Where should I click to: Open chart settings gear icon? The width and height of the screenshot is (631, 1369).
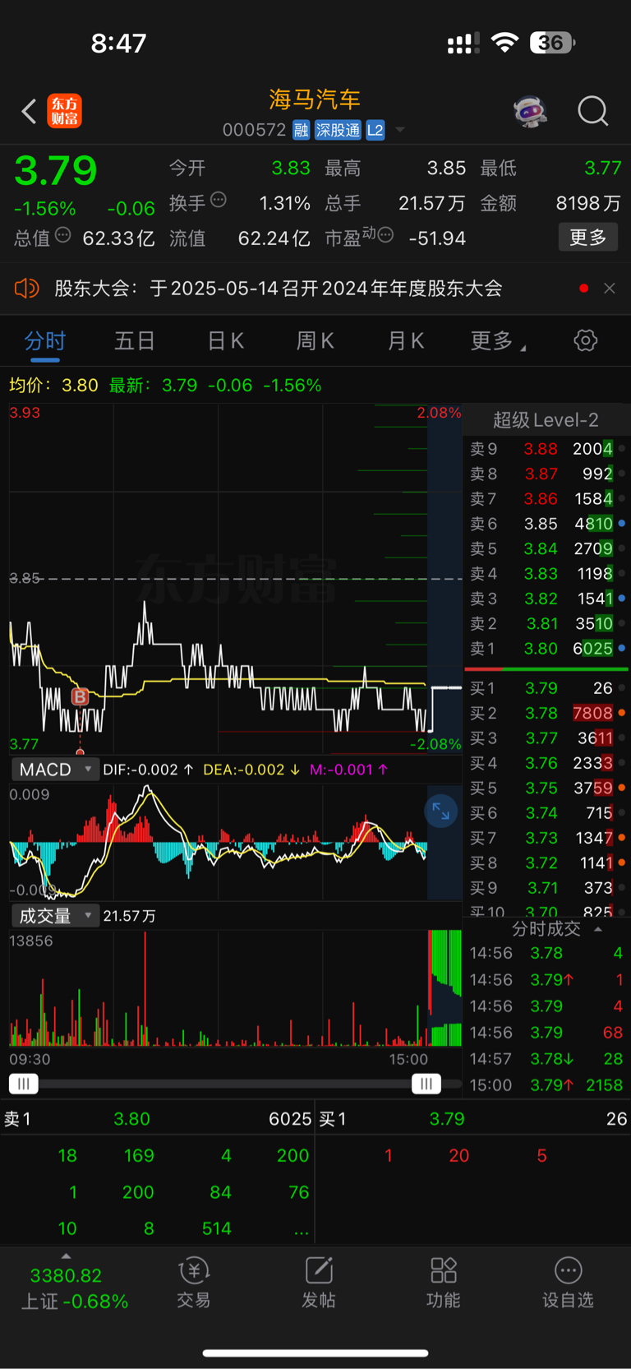(x=586, y=340)
